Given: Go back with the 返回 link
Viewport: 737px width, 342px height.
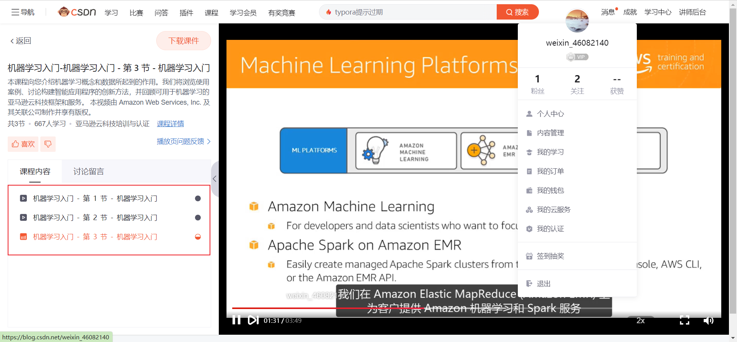Looking at the screenshot, I should click(21, 41).
